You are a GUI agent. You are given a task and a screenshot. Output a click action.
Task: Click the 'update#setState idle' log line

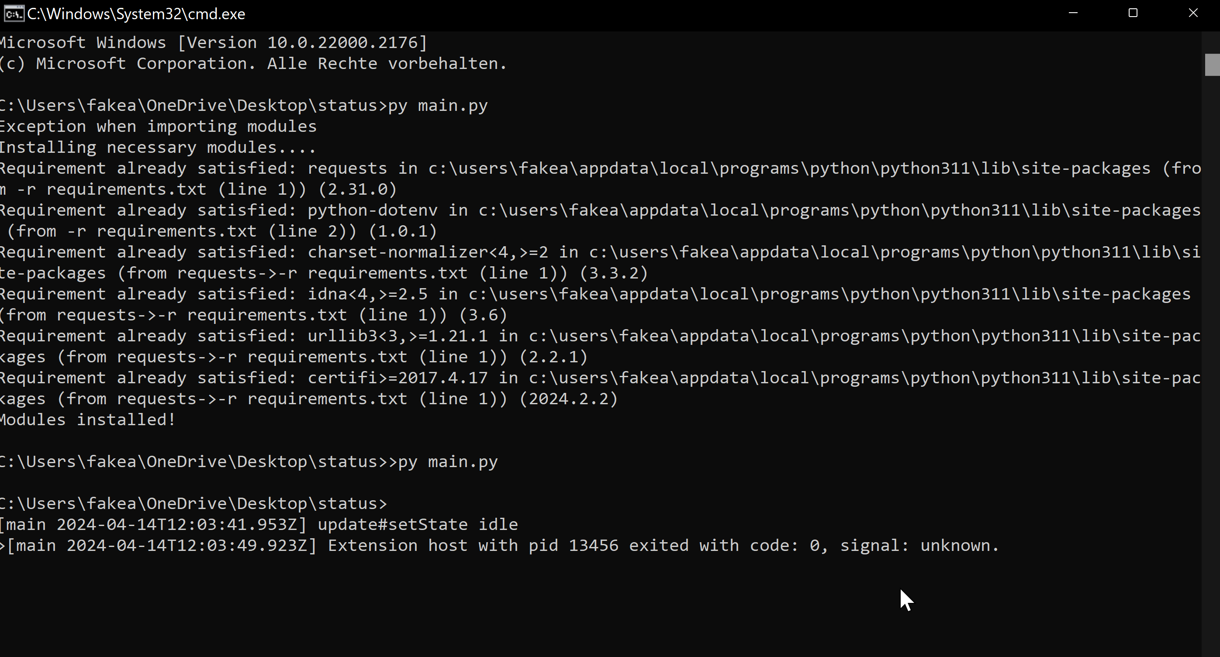coord(417,524)
